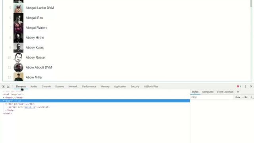This screenshot has width=254, height=143.
Task: Collapse the body element node
Action: point(4,101)
